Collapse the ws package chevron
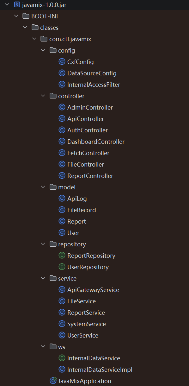The image size is (189, 386). point(43,347)
